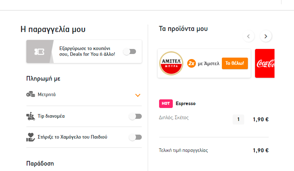
Task: Click the delivery scooter tip icon
Action: pyautogui.click(x=31, y=116)
